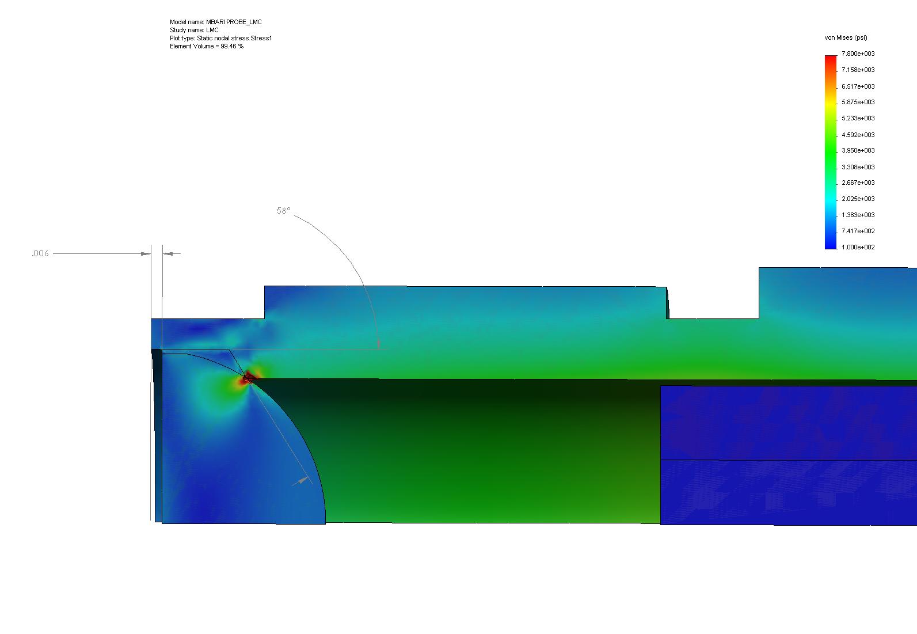Pick the green middle of the color bar

831,151
